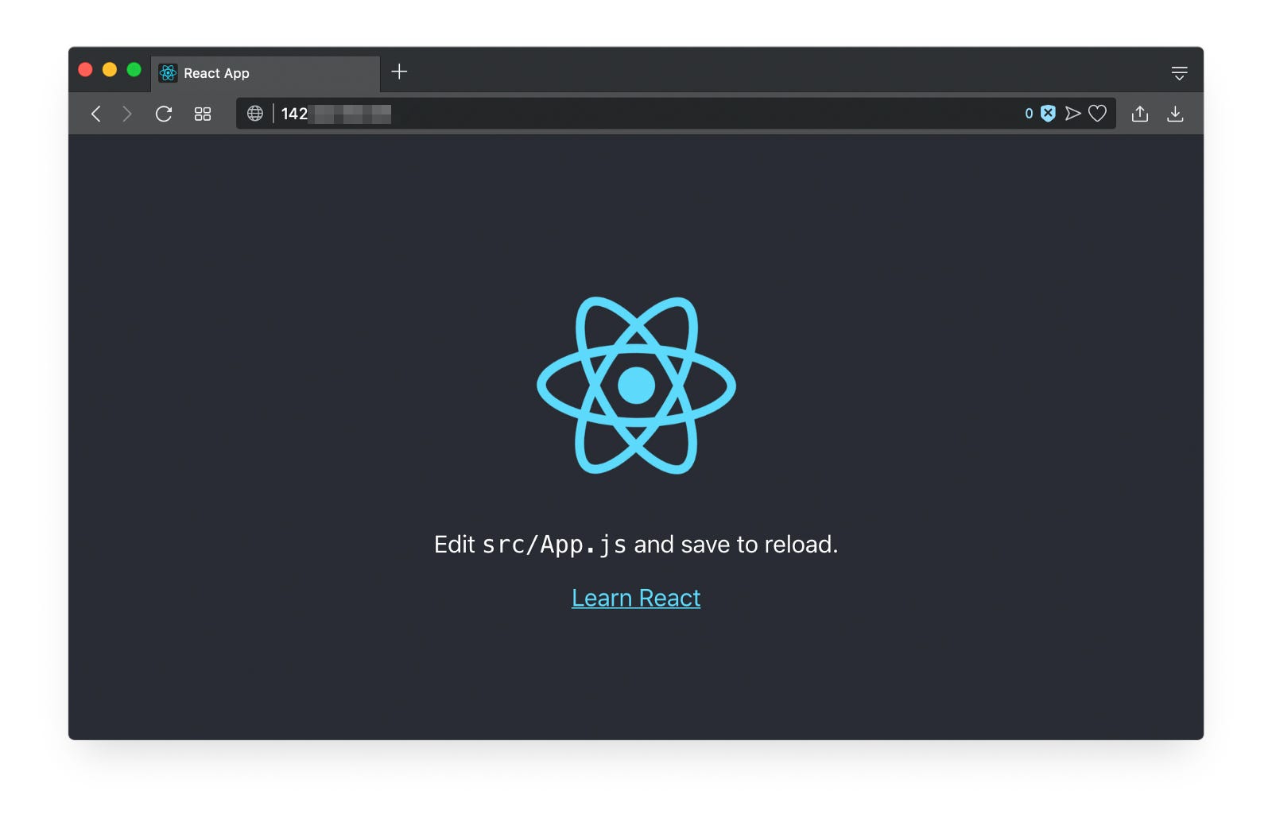Go back to the previous page

(96, 114)
